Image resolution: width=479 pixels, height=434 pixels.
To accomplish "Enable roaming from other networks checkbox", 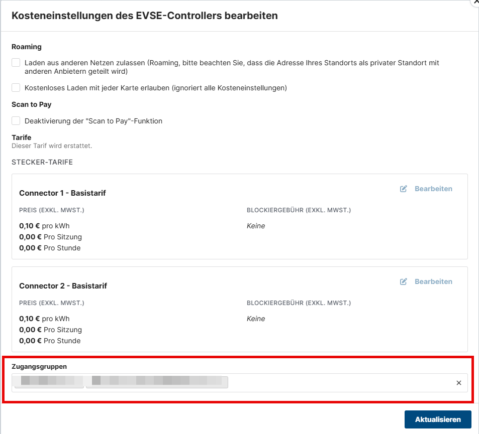I will pyautogui.click(x=16, y=63).
